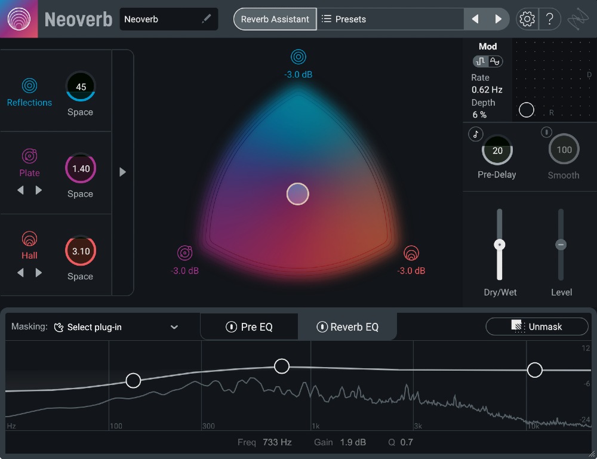The width and height of the screenshot is (597, 459).
Task: Enable tempo sync on Pre-Delay via the note icon
Action: coord(475,134)
